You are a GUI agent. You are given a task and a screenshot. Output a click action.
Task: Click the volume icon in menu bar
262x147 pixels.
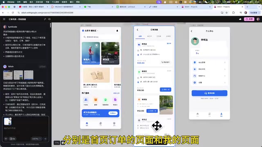point(200,2)
